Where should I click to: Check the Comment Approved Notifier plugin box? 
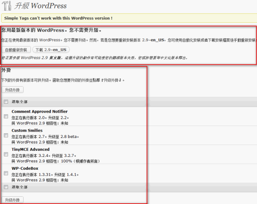coord(6,117)
